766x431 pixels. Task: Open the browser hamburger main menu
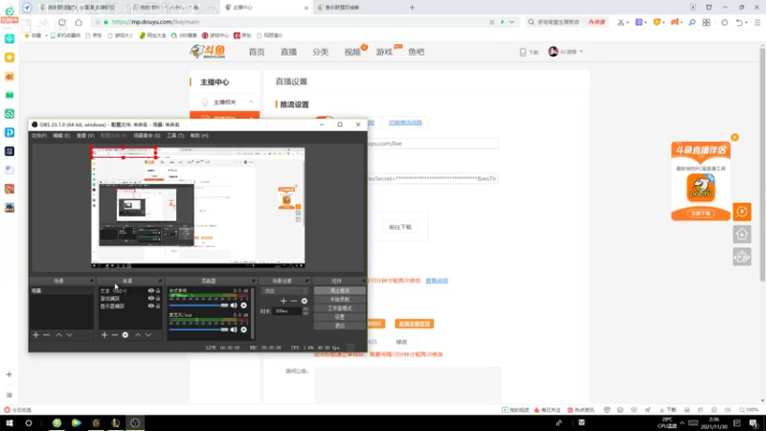pos(757,22)
